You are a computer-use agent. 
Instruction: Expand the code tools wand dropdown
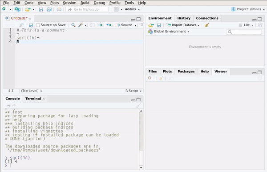pos(85,25)
